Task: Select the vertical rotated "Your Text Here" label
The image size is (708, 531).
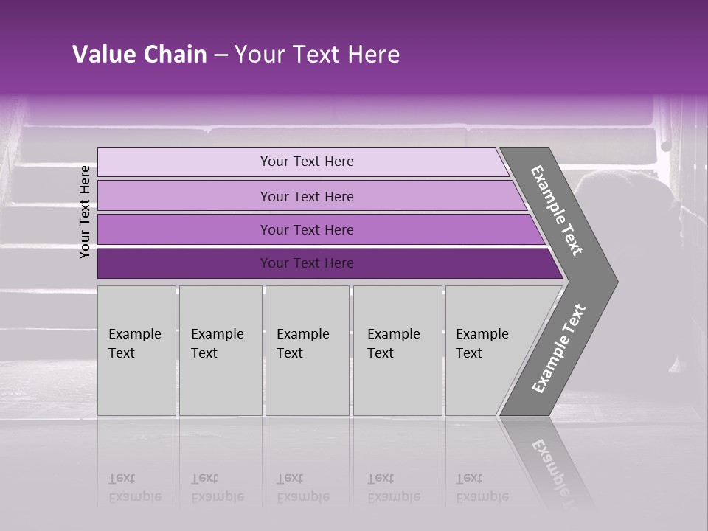Action: [x=85, y=212]
